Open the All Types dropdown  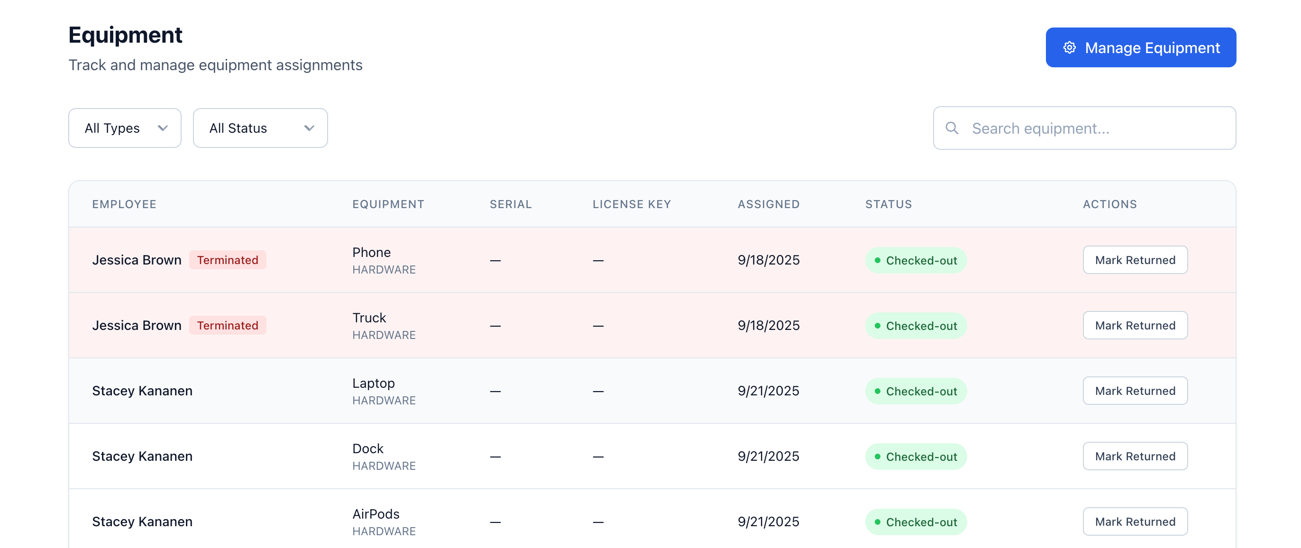[x=124, y=128]
